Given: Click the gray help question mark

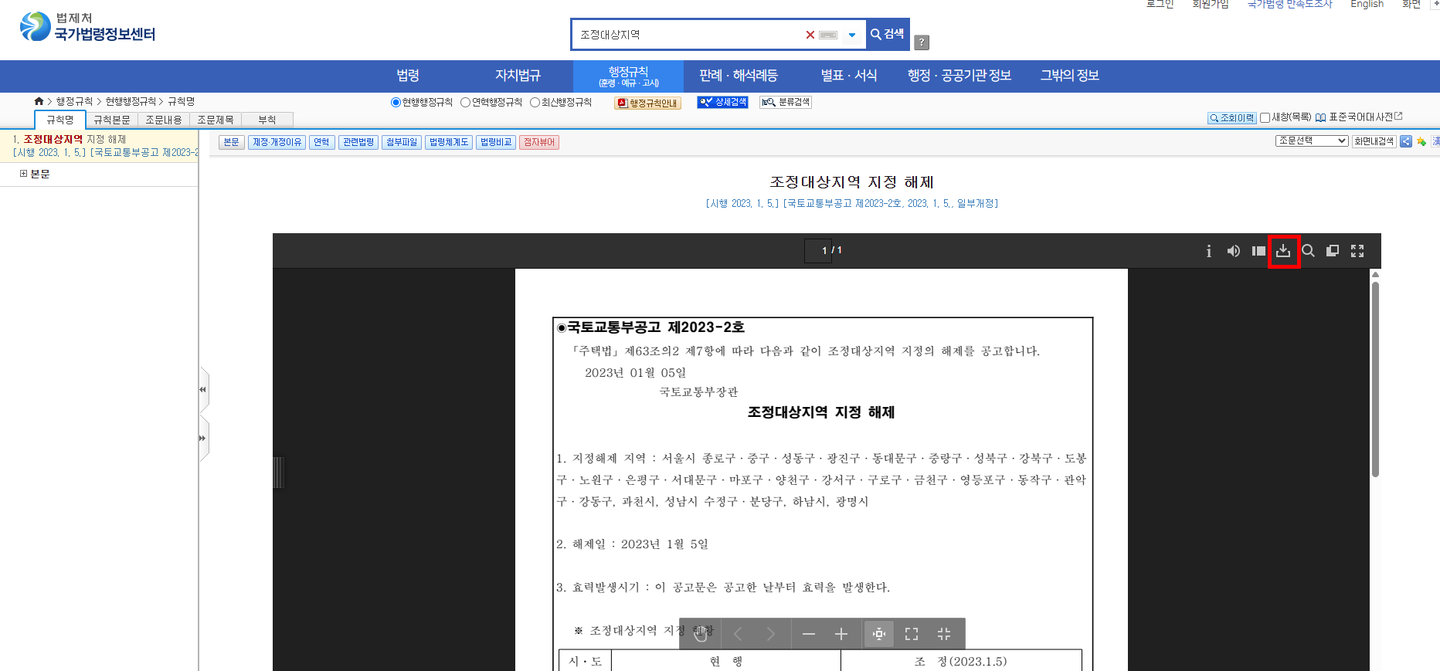Looking at the screenshot, I should pyautogui.click(x=922, y=42).
